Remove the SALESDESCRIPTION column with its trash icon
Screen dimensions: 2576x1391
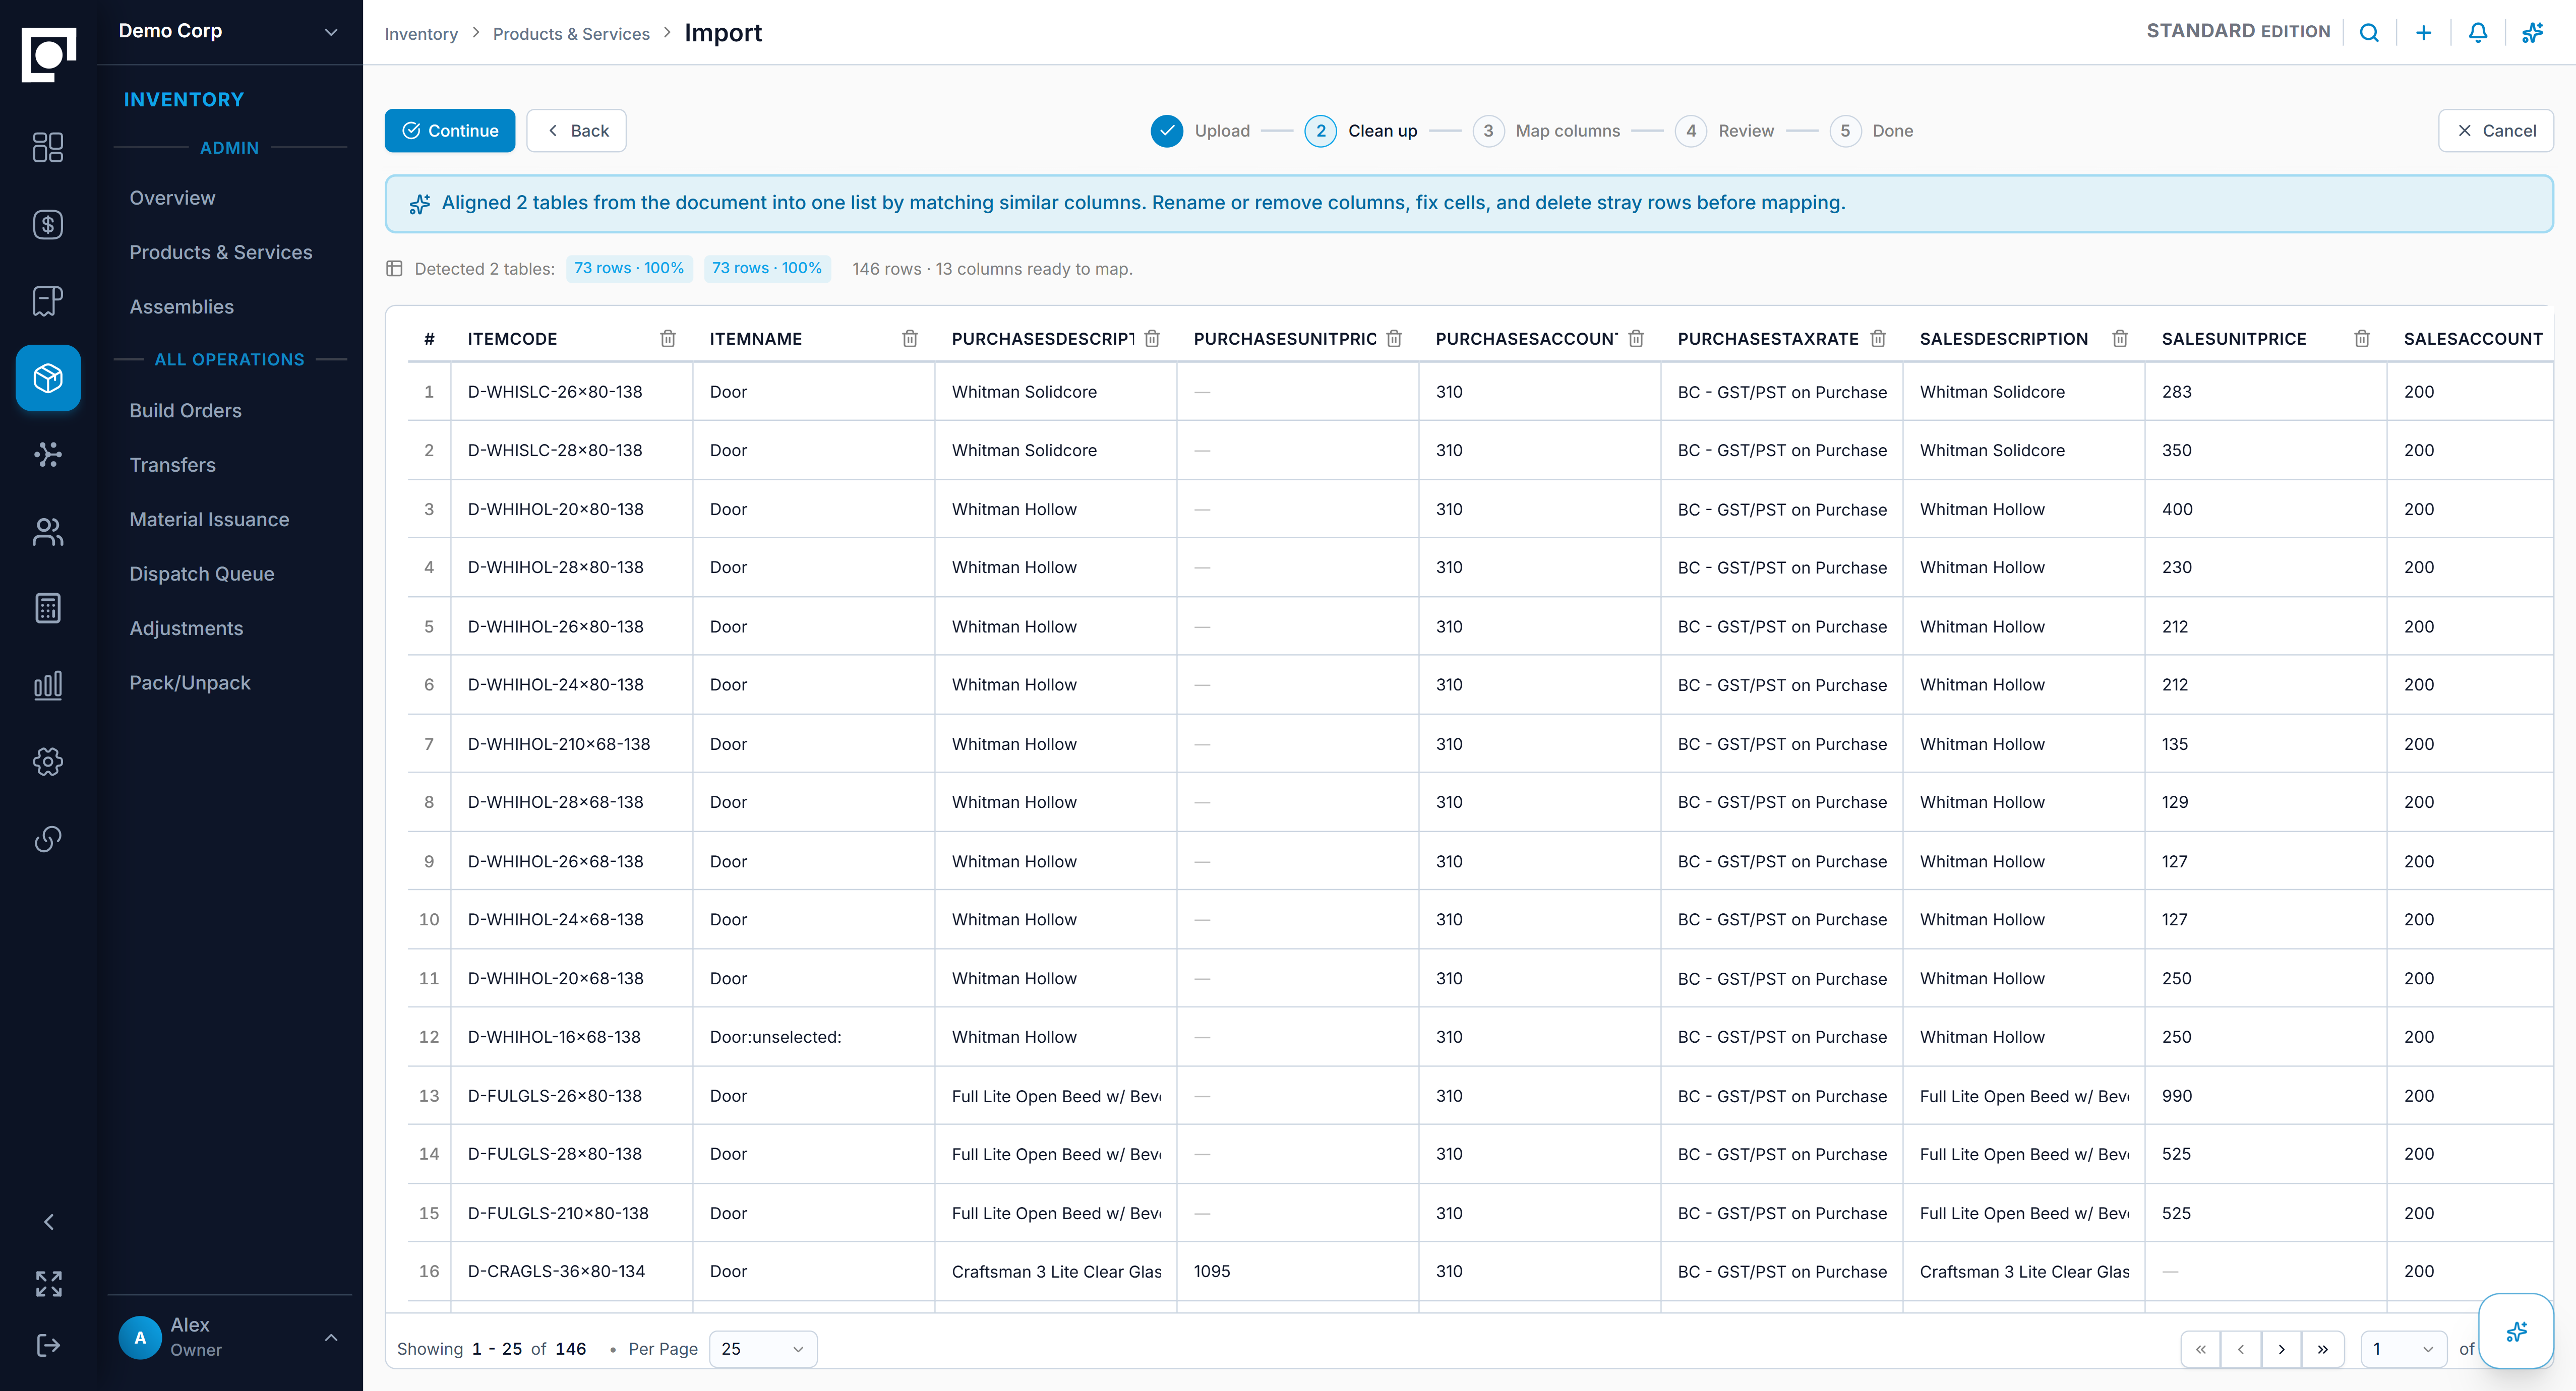point(2120,339)
